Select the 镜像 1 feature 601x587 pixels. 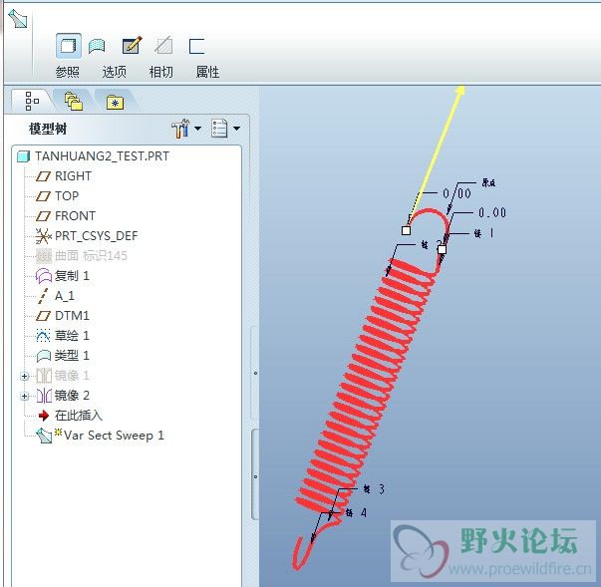tap(72, 376)
